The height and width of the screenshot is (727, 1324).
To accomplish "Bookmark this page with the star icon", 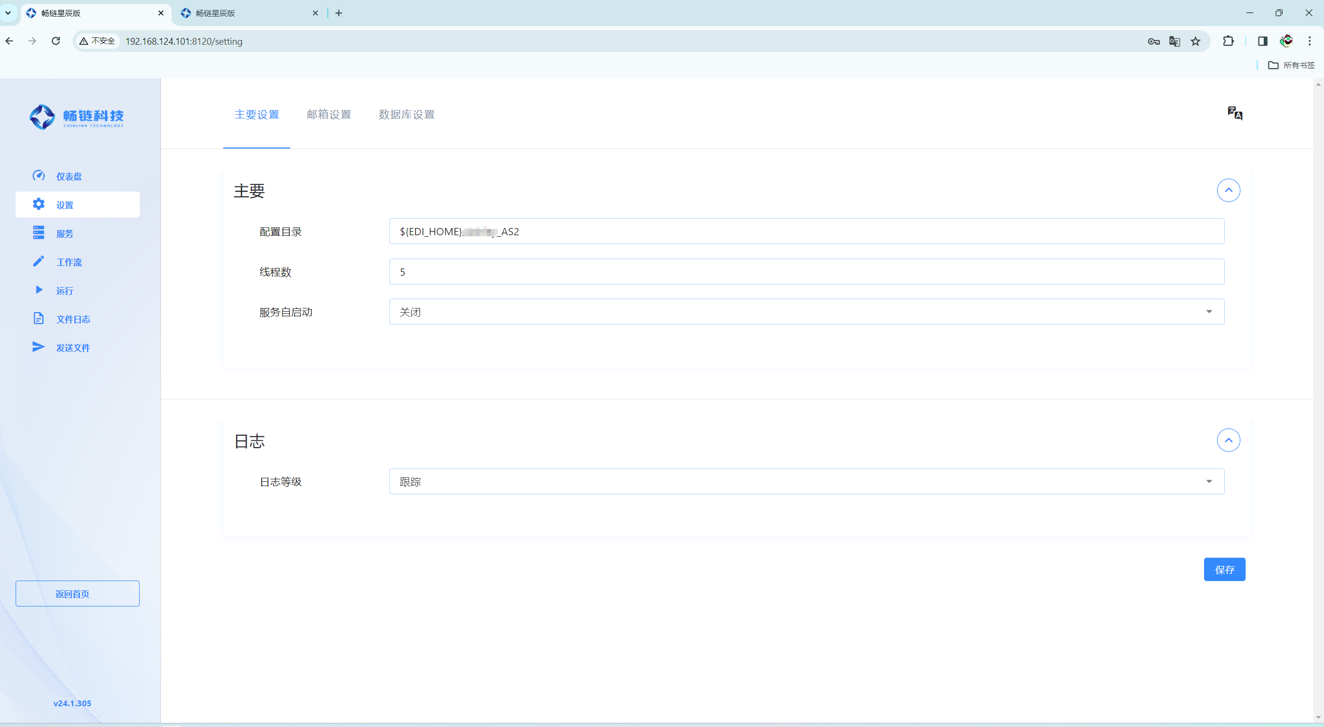I will coord(1196,42).
